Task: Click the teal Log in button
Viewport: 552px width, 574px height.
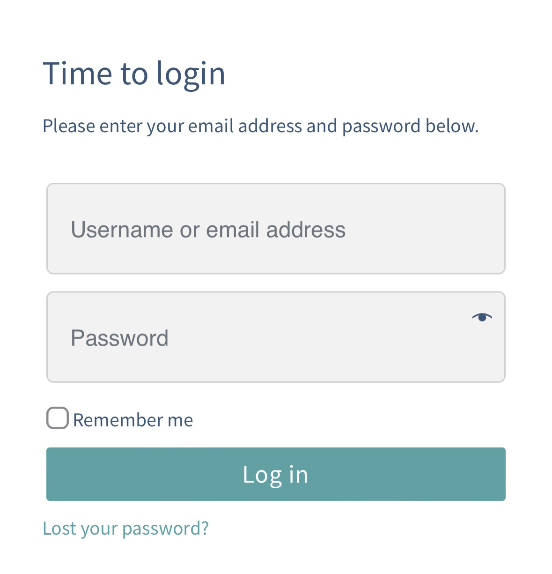Action: 275,474
